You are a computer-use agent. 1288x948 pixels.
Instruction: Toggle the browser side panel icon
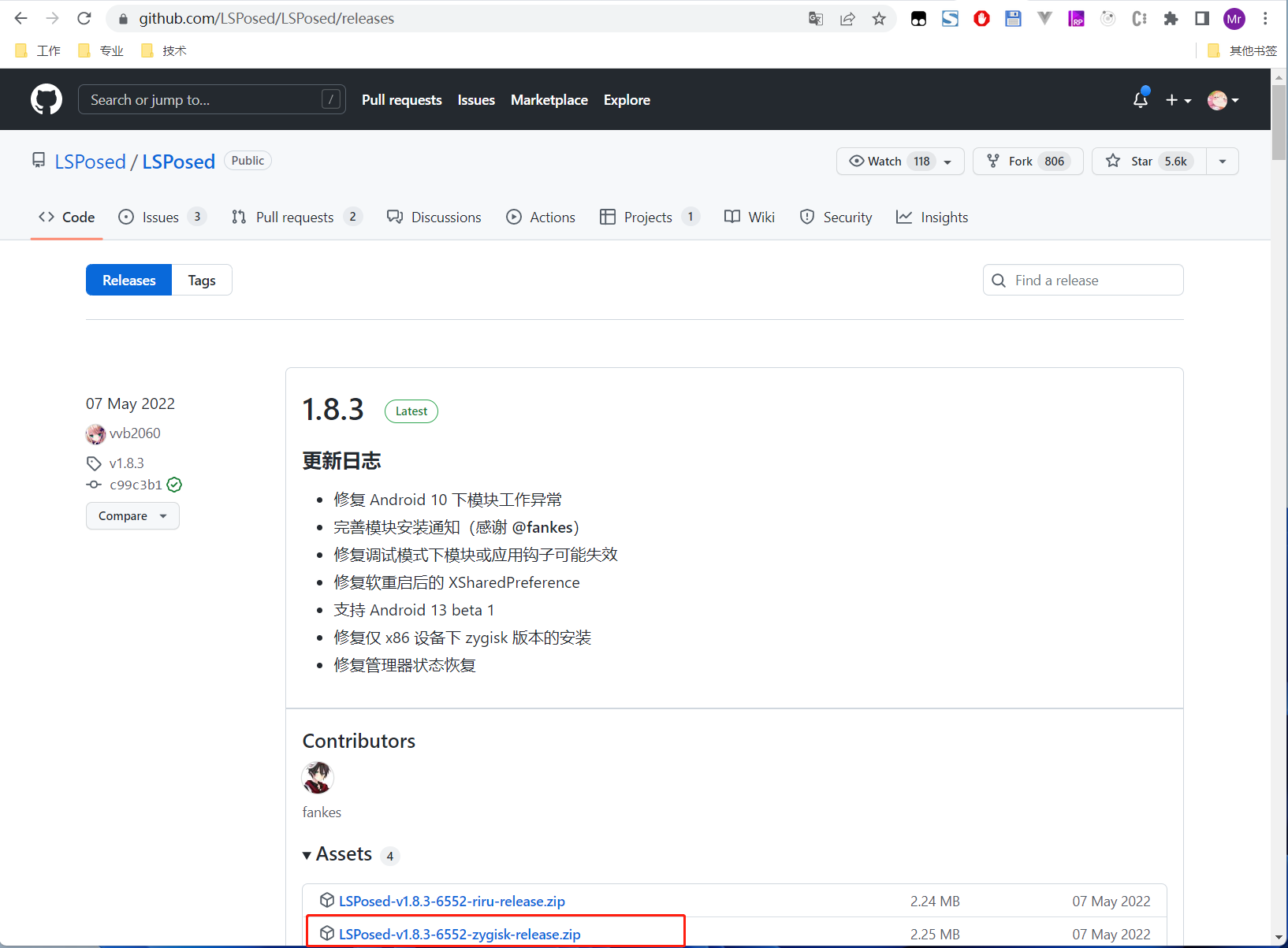point(1202,19)
